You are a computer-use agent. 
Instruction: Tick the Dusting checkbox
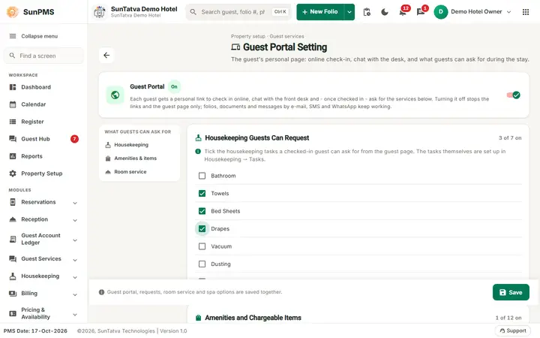[202, 264]
